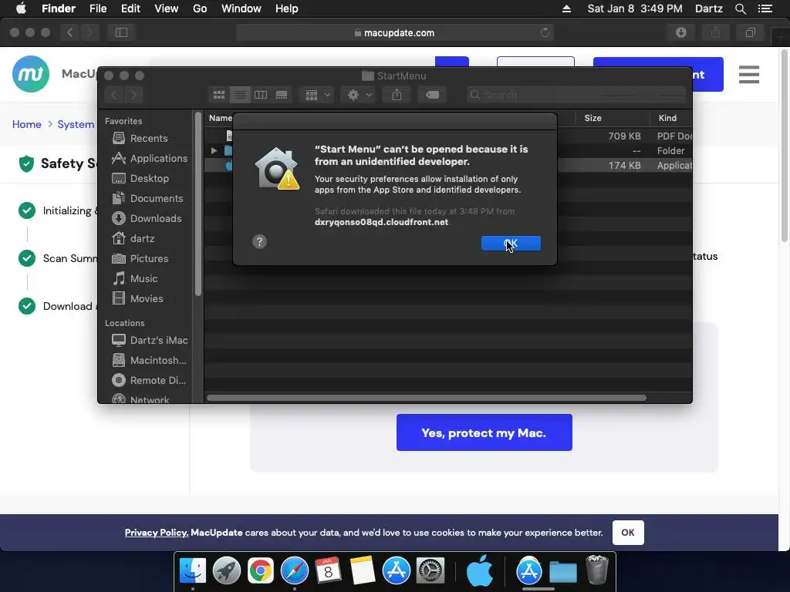Accept cookies with the banner OK button
The height and width of the screenshot is (592, 790).
point(628,533)
